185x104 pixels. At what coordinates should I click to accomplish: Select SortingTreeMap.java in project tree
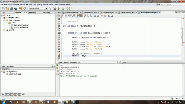pos(21,27)
